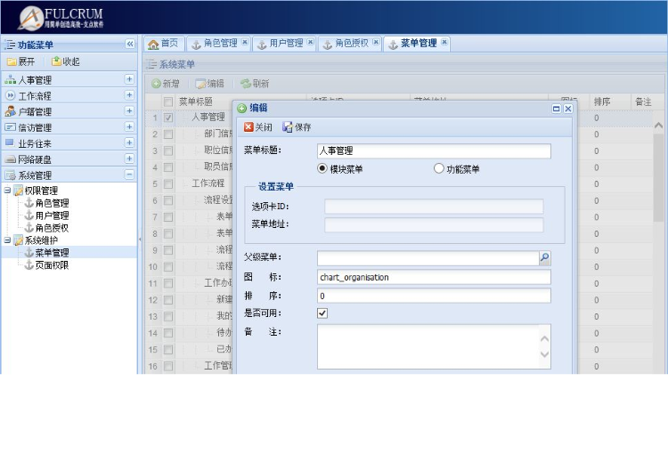Close the 角色授权 tab
This screenshot has height=455, width=668.
pyautogui.click(x=376, y=42)
